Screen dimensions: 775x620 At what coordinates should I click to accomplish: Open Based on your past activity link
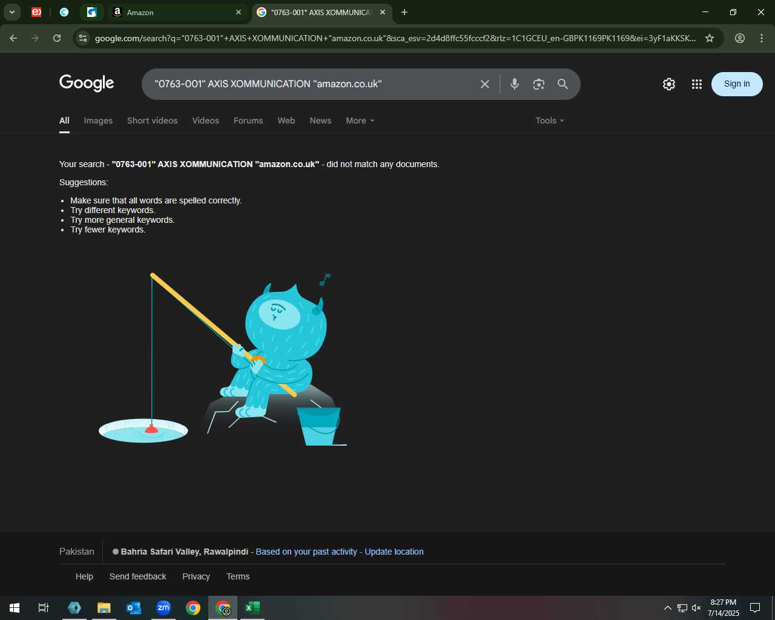pyautogui.click(x=306, y=552)
